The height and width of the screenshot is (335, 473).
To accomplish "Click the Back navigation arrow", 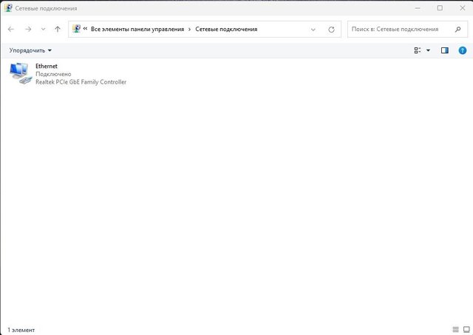I will click(x=11, y=30).
